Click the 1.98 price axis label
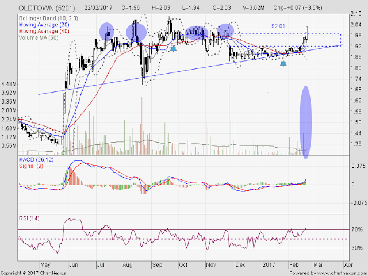The image size is (368, 276). (356, 36)
